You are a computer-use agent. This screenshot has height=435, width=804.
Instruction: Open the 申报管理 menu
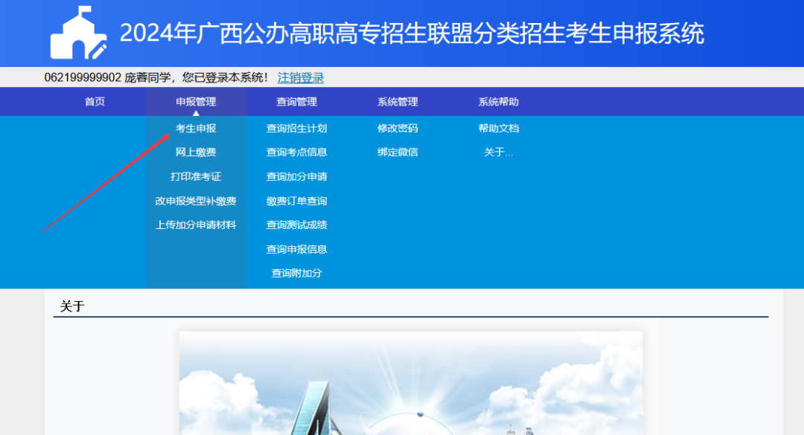point(196,101)
